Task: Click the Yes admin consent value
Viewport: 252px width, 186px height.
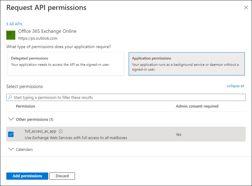Action: (x=178, y=135)
